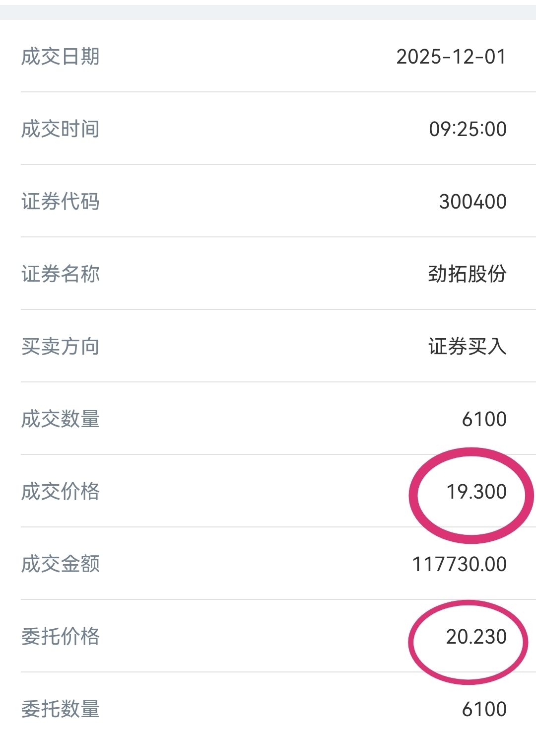This screenshot has height=740, width=536.
Task: Select the 成交价格 label
Action: [x=61, y=492]
